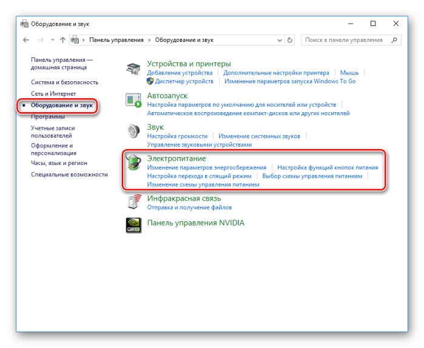
Task: Click Изменение параметров энергосбережения
Action: [x=207, y=167]
